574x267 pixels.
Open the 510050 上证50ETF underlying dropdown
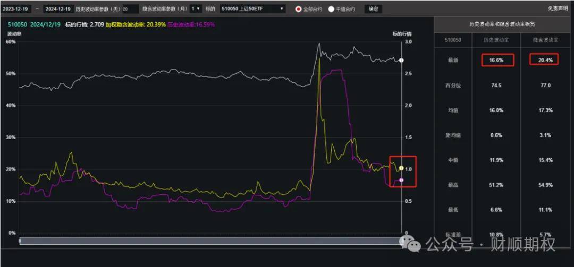(252, 9)
